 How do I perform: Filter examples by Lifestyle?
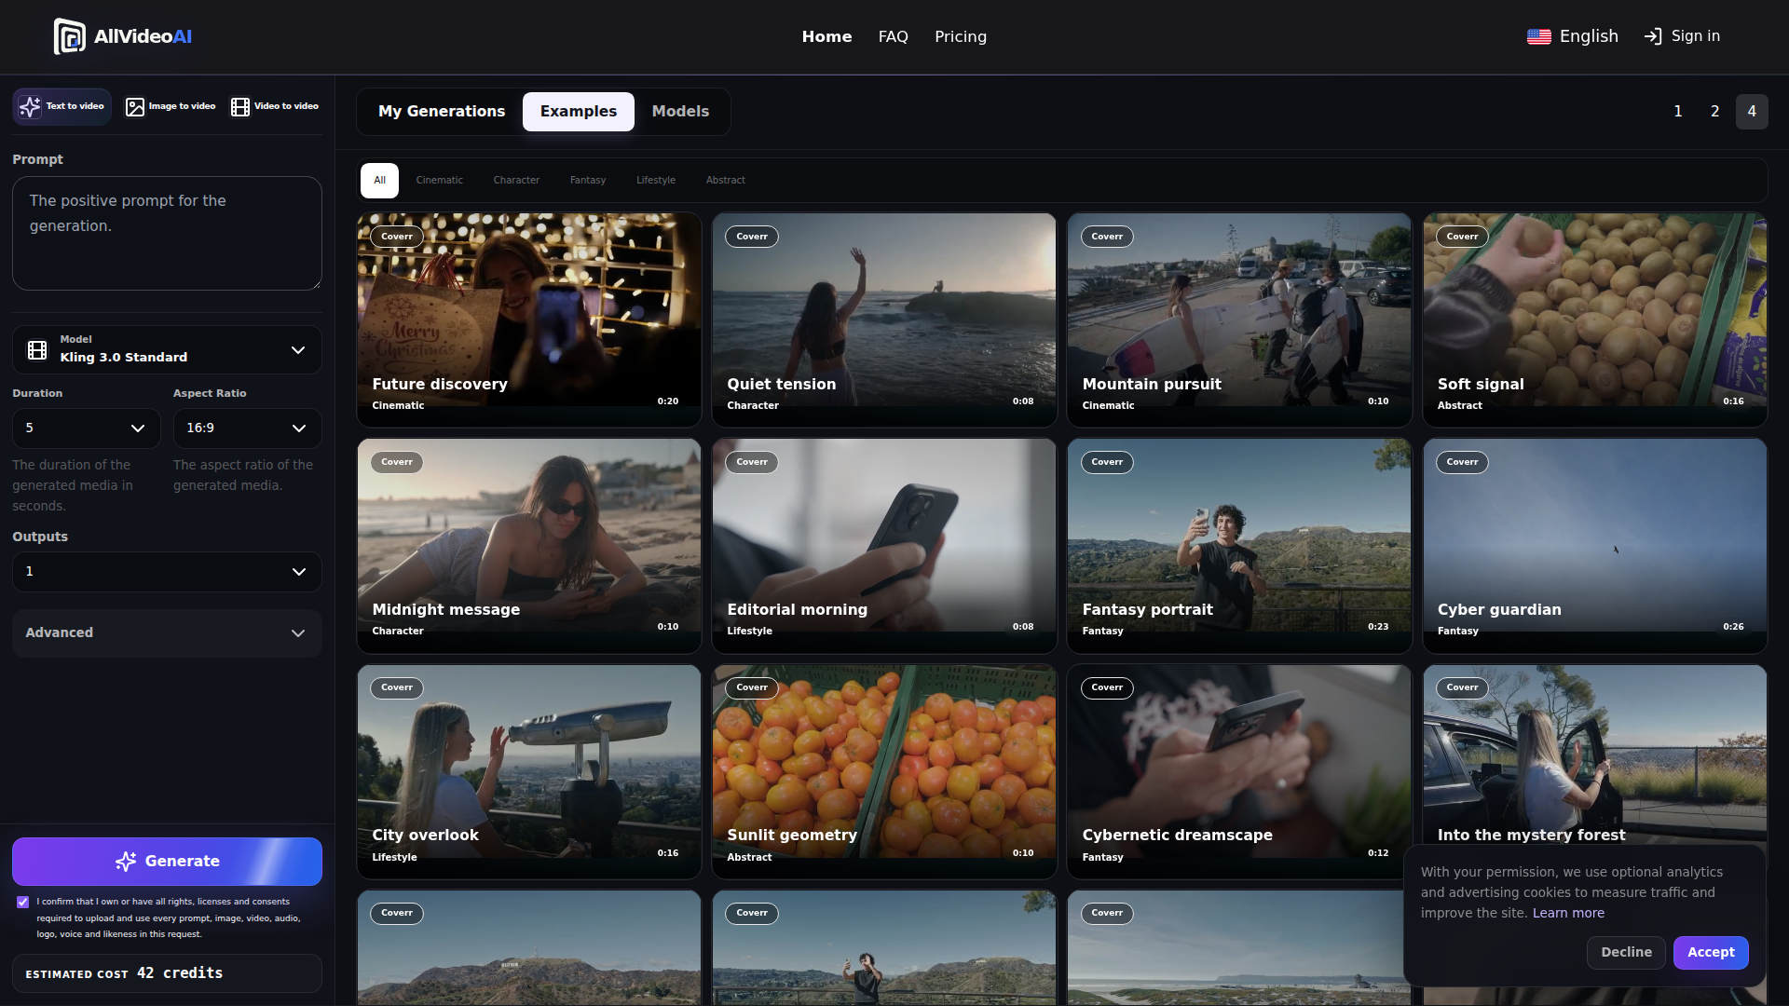656,181
